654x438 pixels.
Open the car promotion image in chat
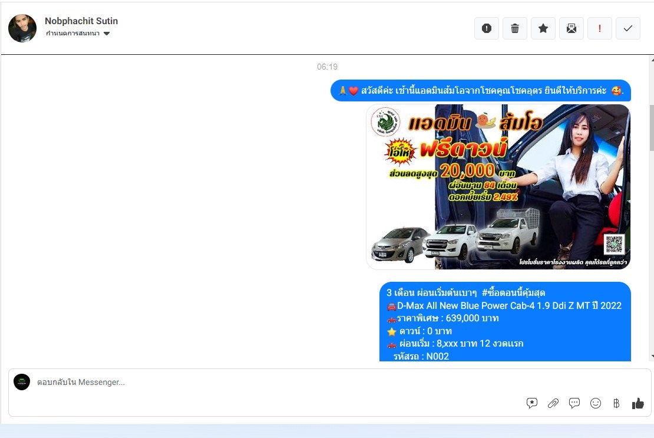click(x=498, y=186)
